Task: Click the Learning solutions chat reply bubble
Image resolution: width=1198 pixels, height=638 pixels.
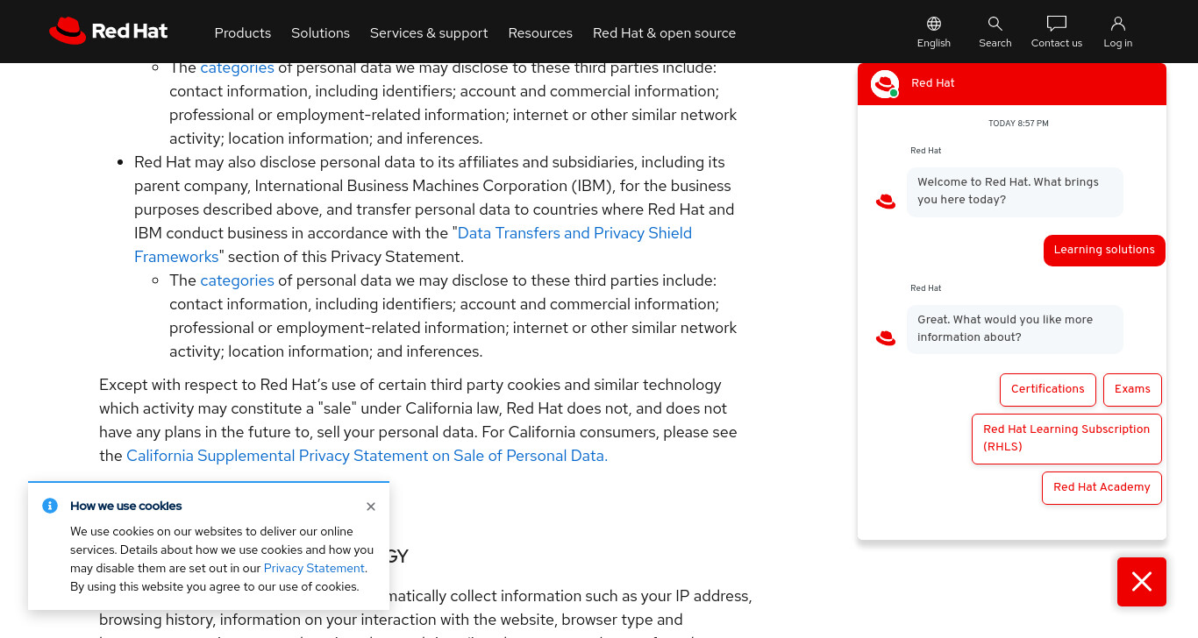Action: (x=1104, y=251)
